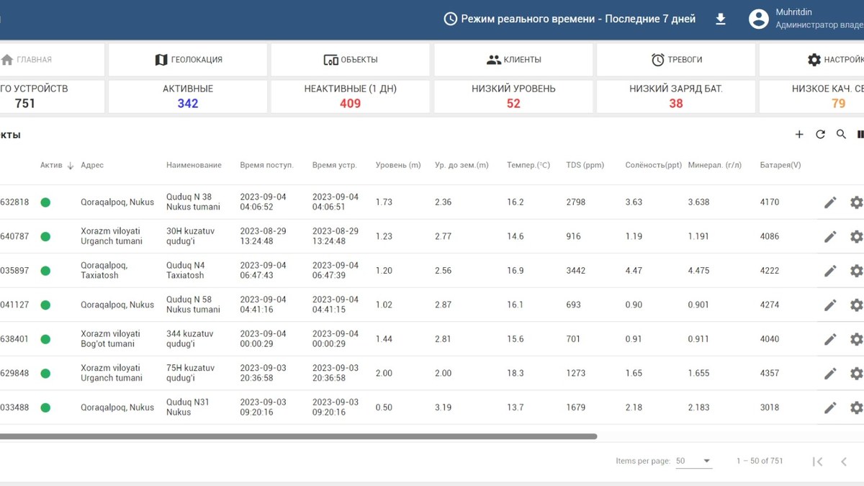Select Xorazm viloyati Bog'ot tumani cell

coord(110,339)
